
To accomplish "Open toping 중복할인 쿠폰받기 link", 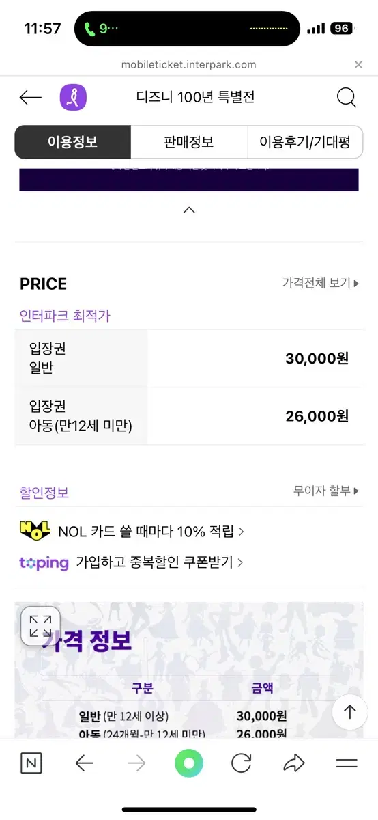I will pyautogui.click(x=131, y=562).
